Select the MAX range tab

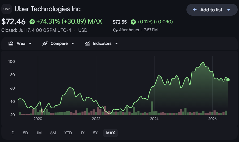coord(110,133)
